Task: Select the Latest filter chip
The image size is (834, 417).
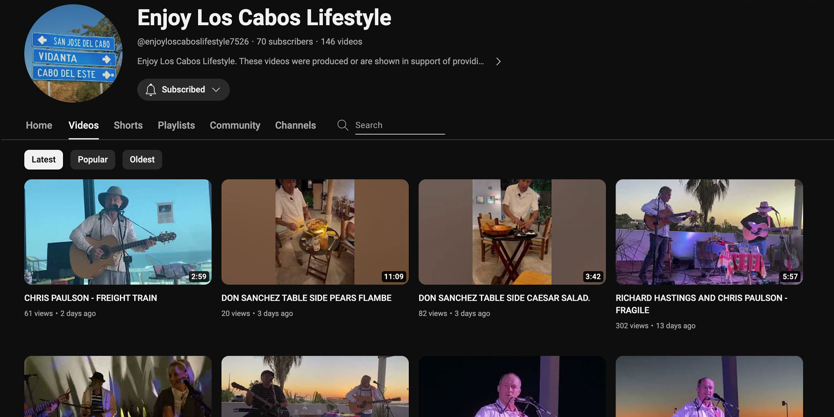Action: pyautogui.click(x=43, y=159)
